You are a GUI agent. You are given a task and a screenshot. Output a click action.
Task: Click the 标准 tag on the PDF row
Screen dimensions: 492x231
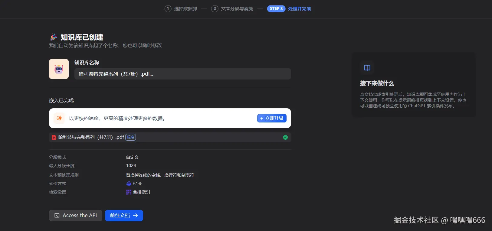pyautogui.click(x=131, y=137)
